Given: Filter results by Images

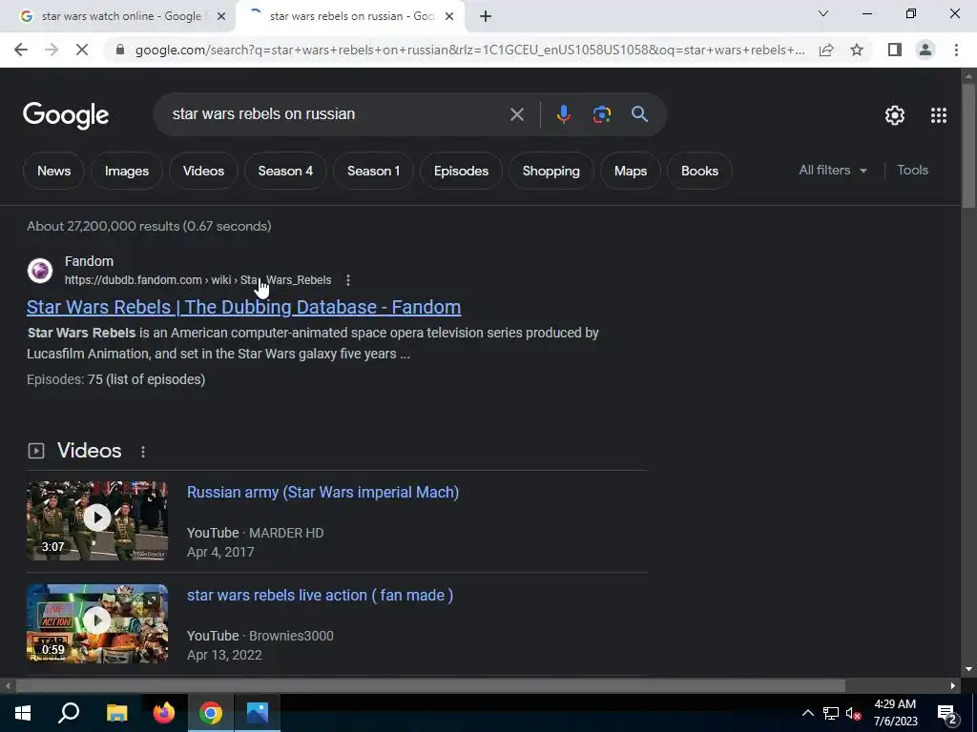Looking at the screenshot, I should [127, 171].
